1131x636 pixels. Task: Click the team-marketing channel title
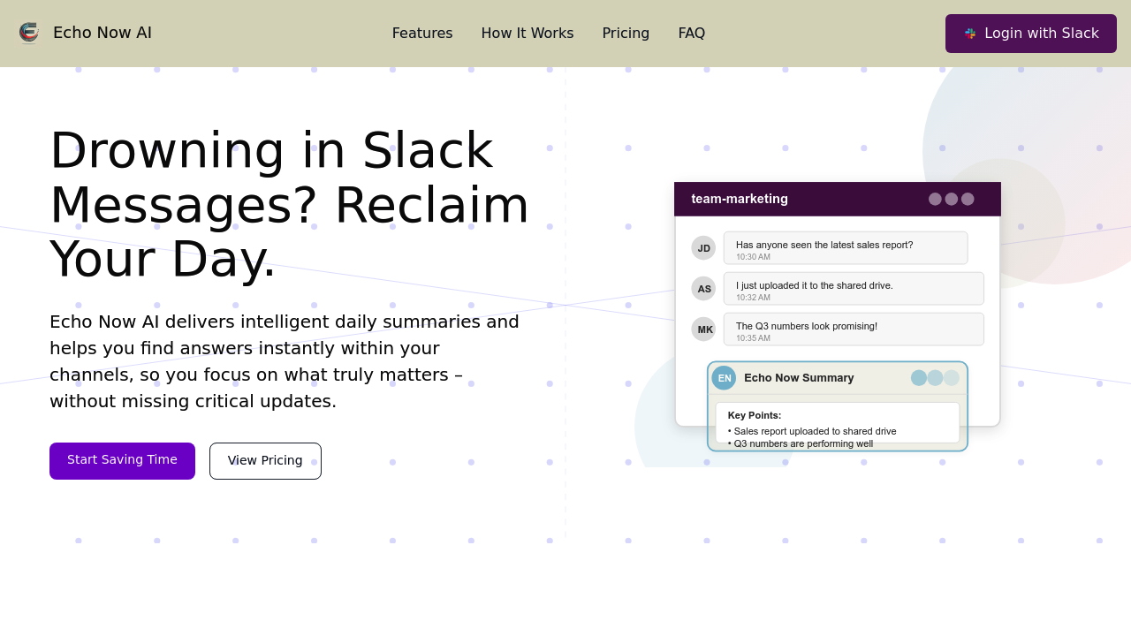pos(740,200)
